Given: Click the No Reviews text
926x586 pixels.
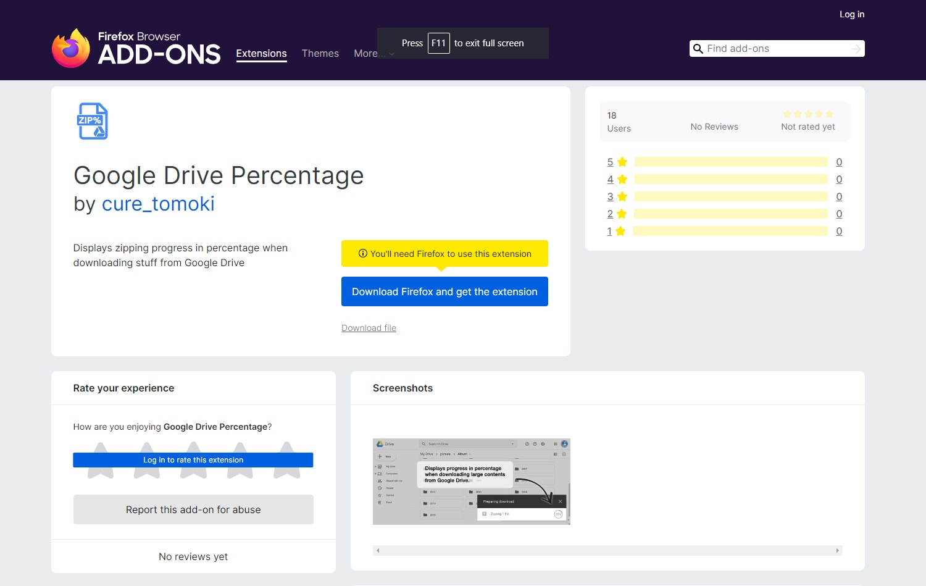Looking at the screenshot, I should pos(714,127).
